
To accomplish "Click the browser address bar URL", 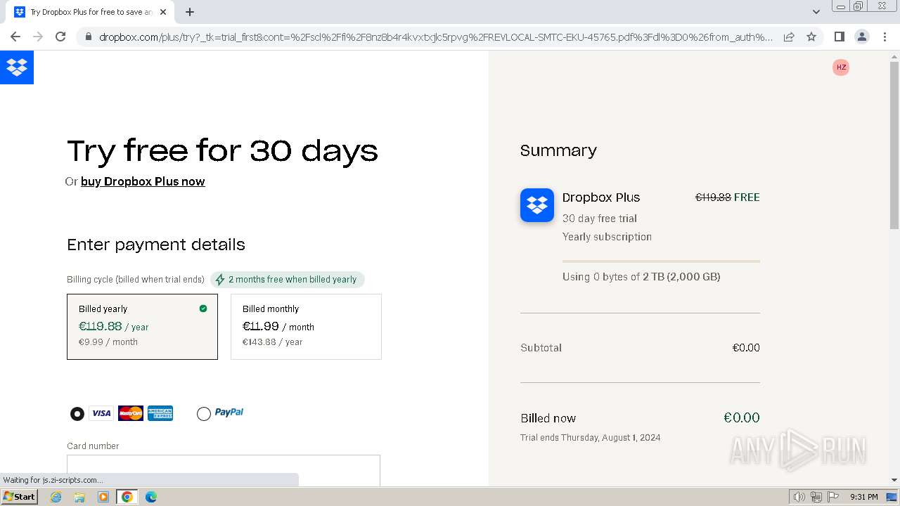I will tap(436, 37).
